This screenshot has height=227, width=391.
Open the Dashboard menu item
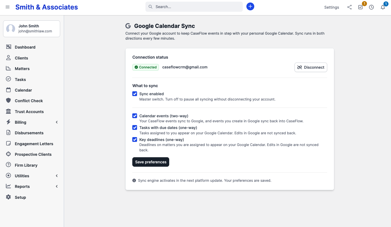(32, 47)
